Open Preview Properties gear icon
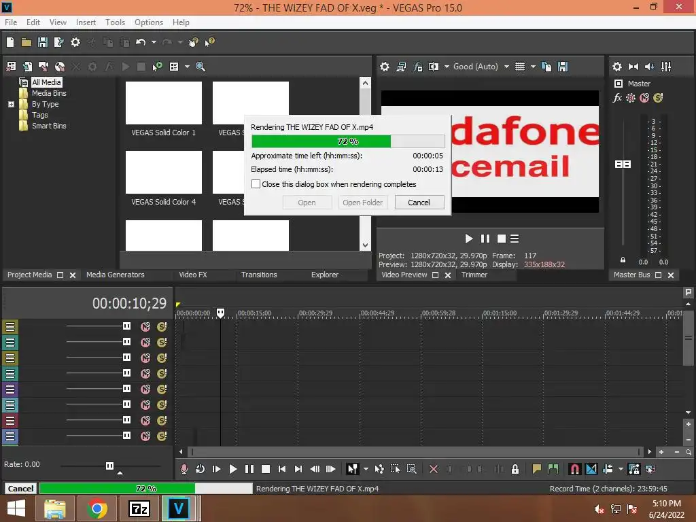 click(385, 67)
